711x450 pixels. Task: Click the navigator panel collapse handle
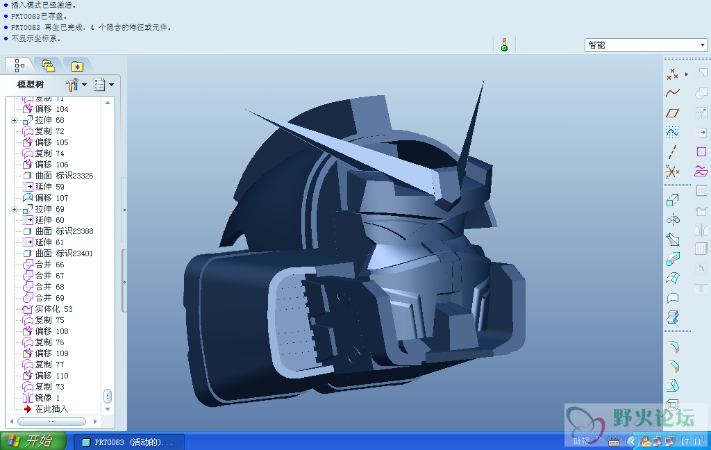tap(124, 281)
